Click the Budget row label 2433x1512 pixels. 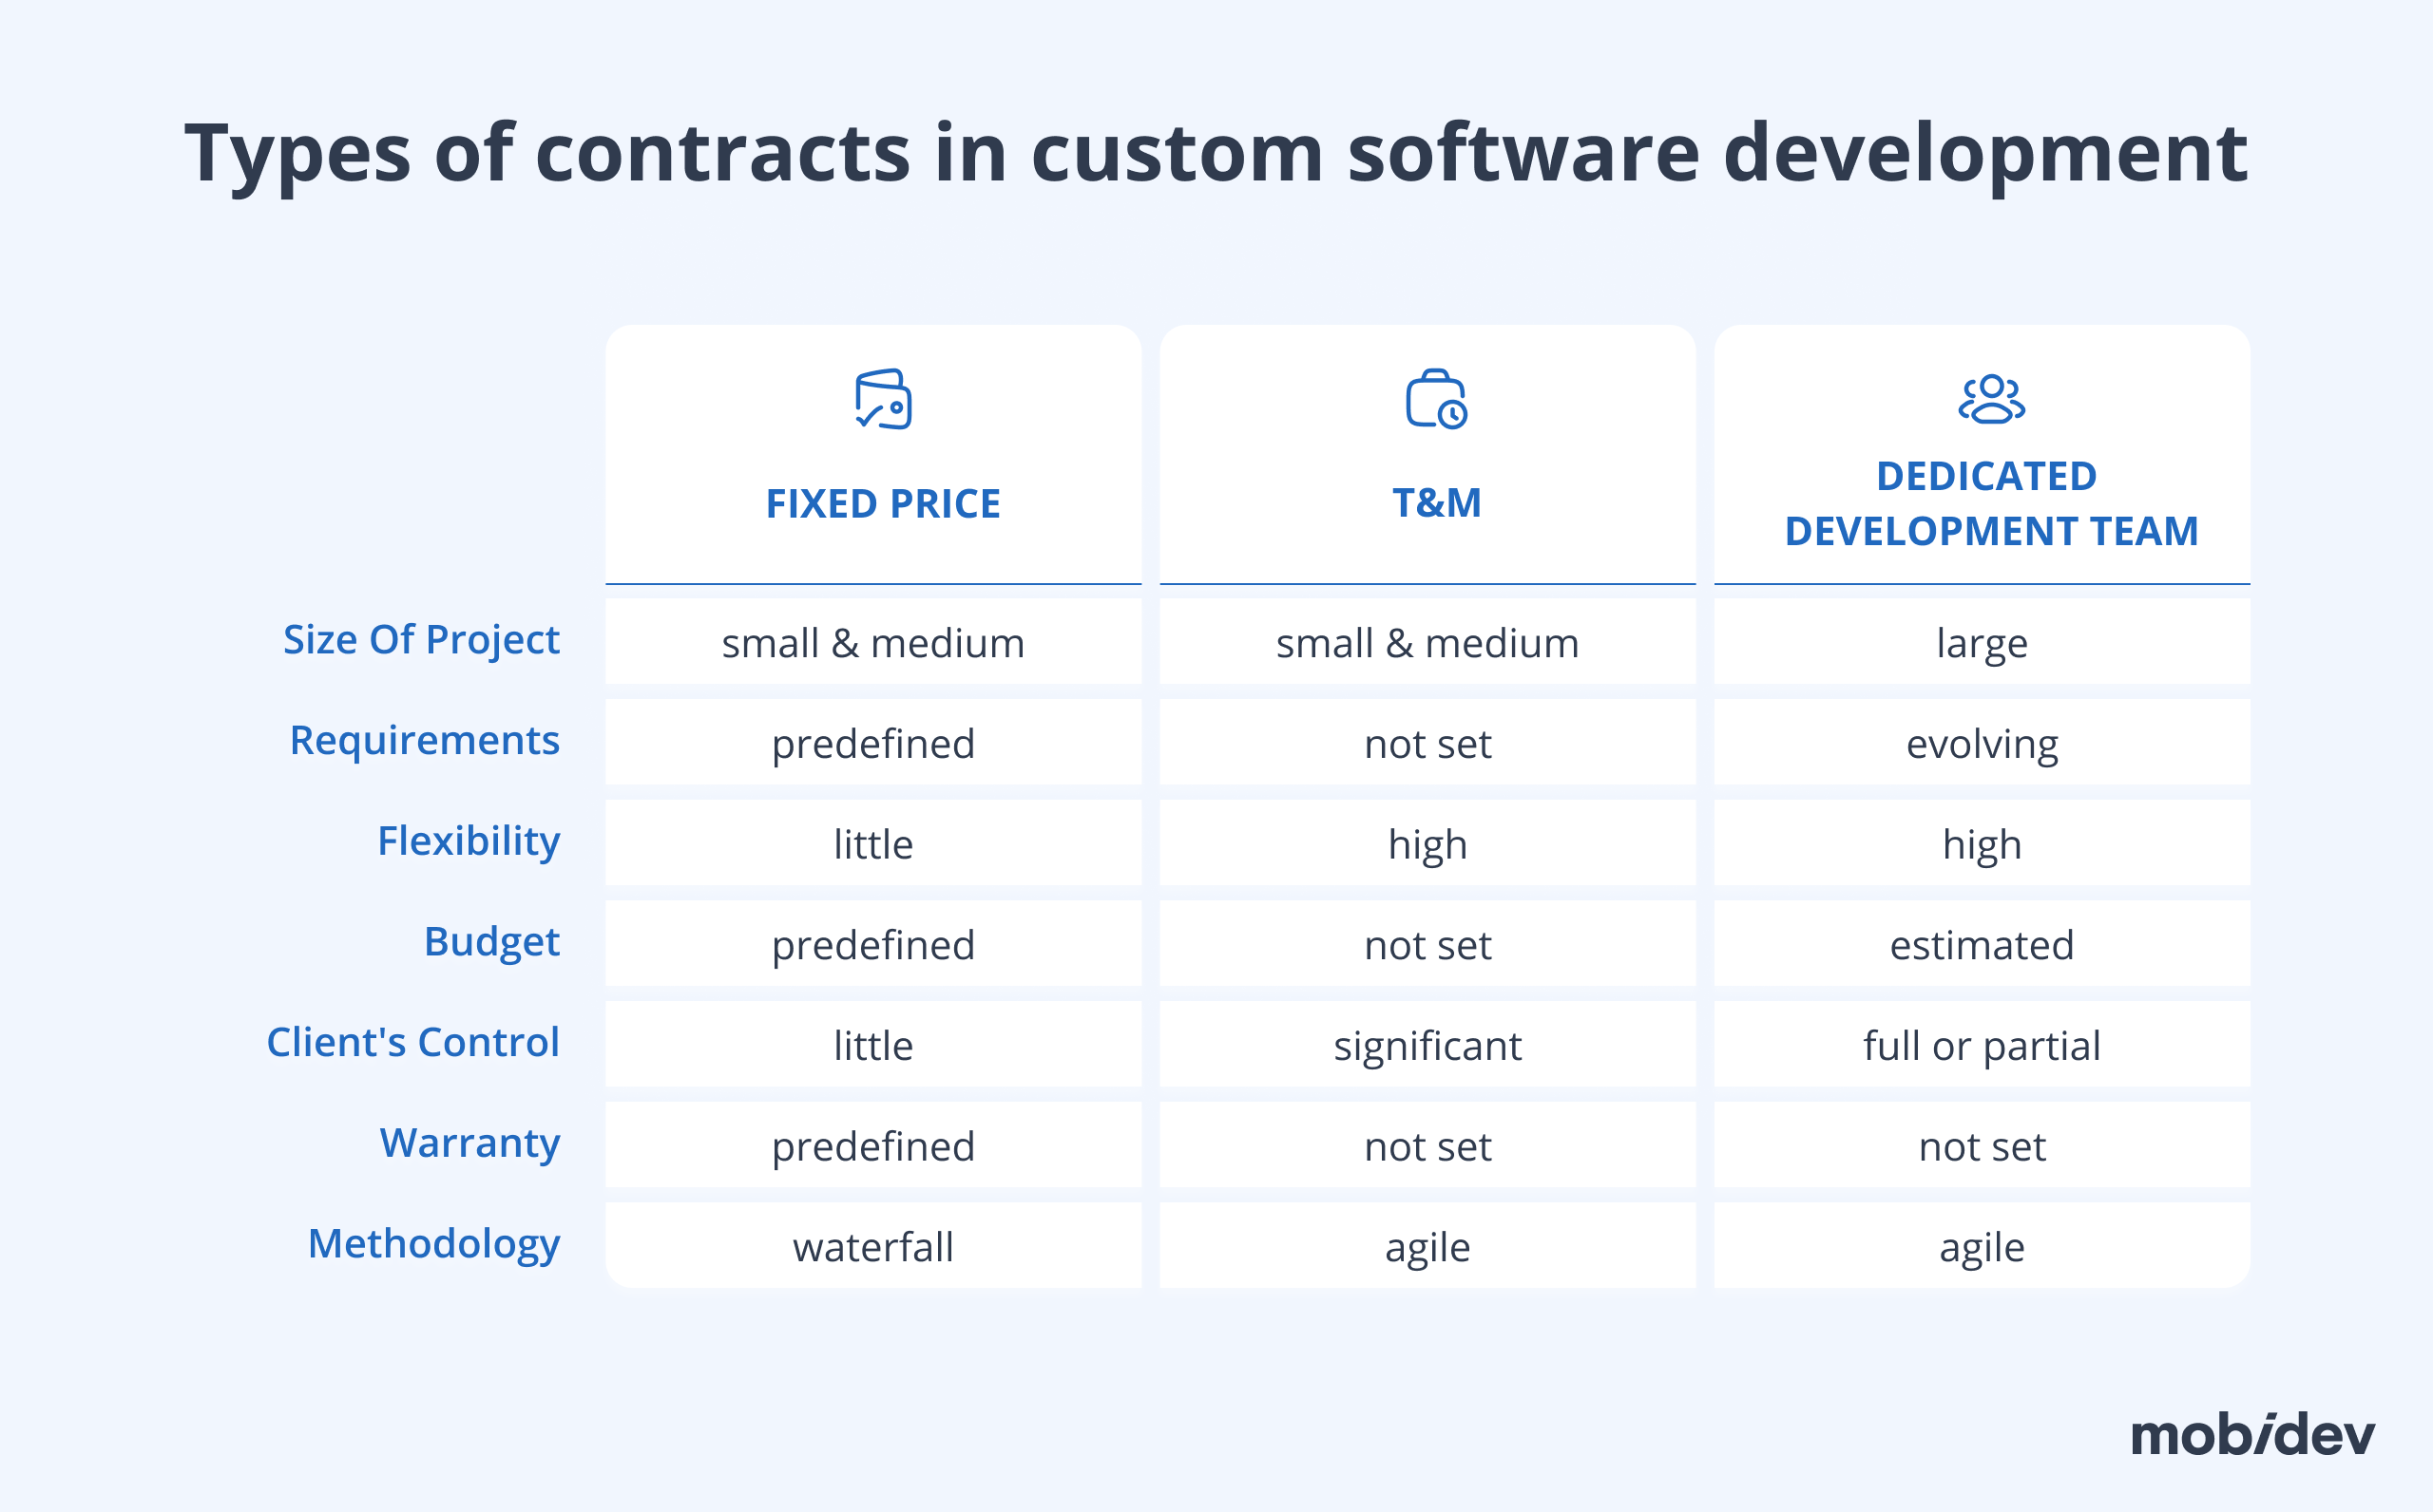coord(491,942)
